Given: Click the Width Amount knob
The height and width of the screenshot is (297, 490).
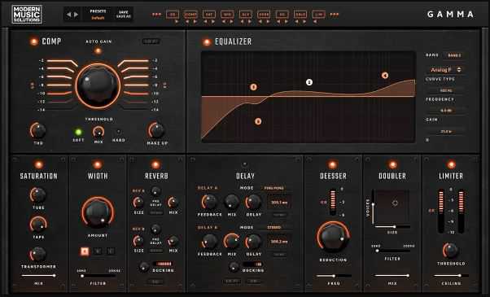Looking at the screenshot, I should [98, 213].
